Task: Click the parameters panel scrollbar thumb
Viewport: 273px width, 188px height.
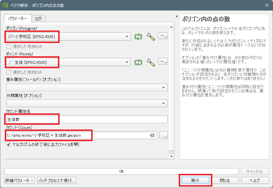Action: click(172, 152)
